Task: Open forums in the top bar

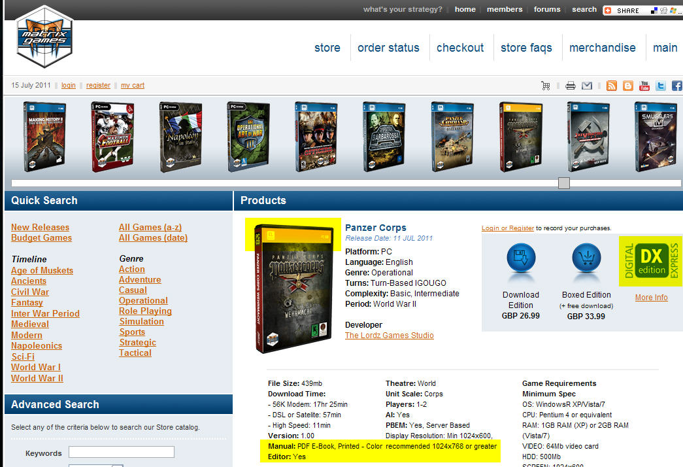Action: [547, 9]
